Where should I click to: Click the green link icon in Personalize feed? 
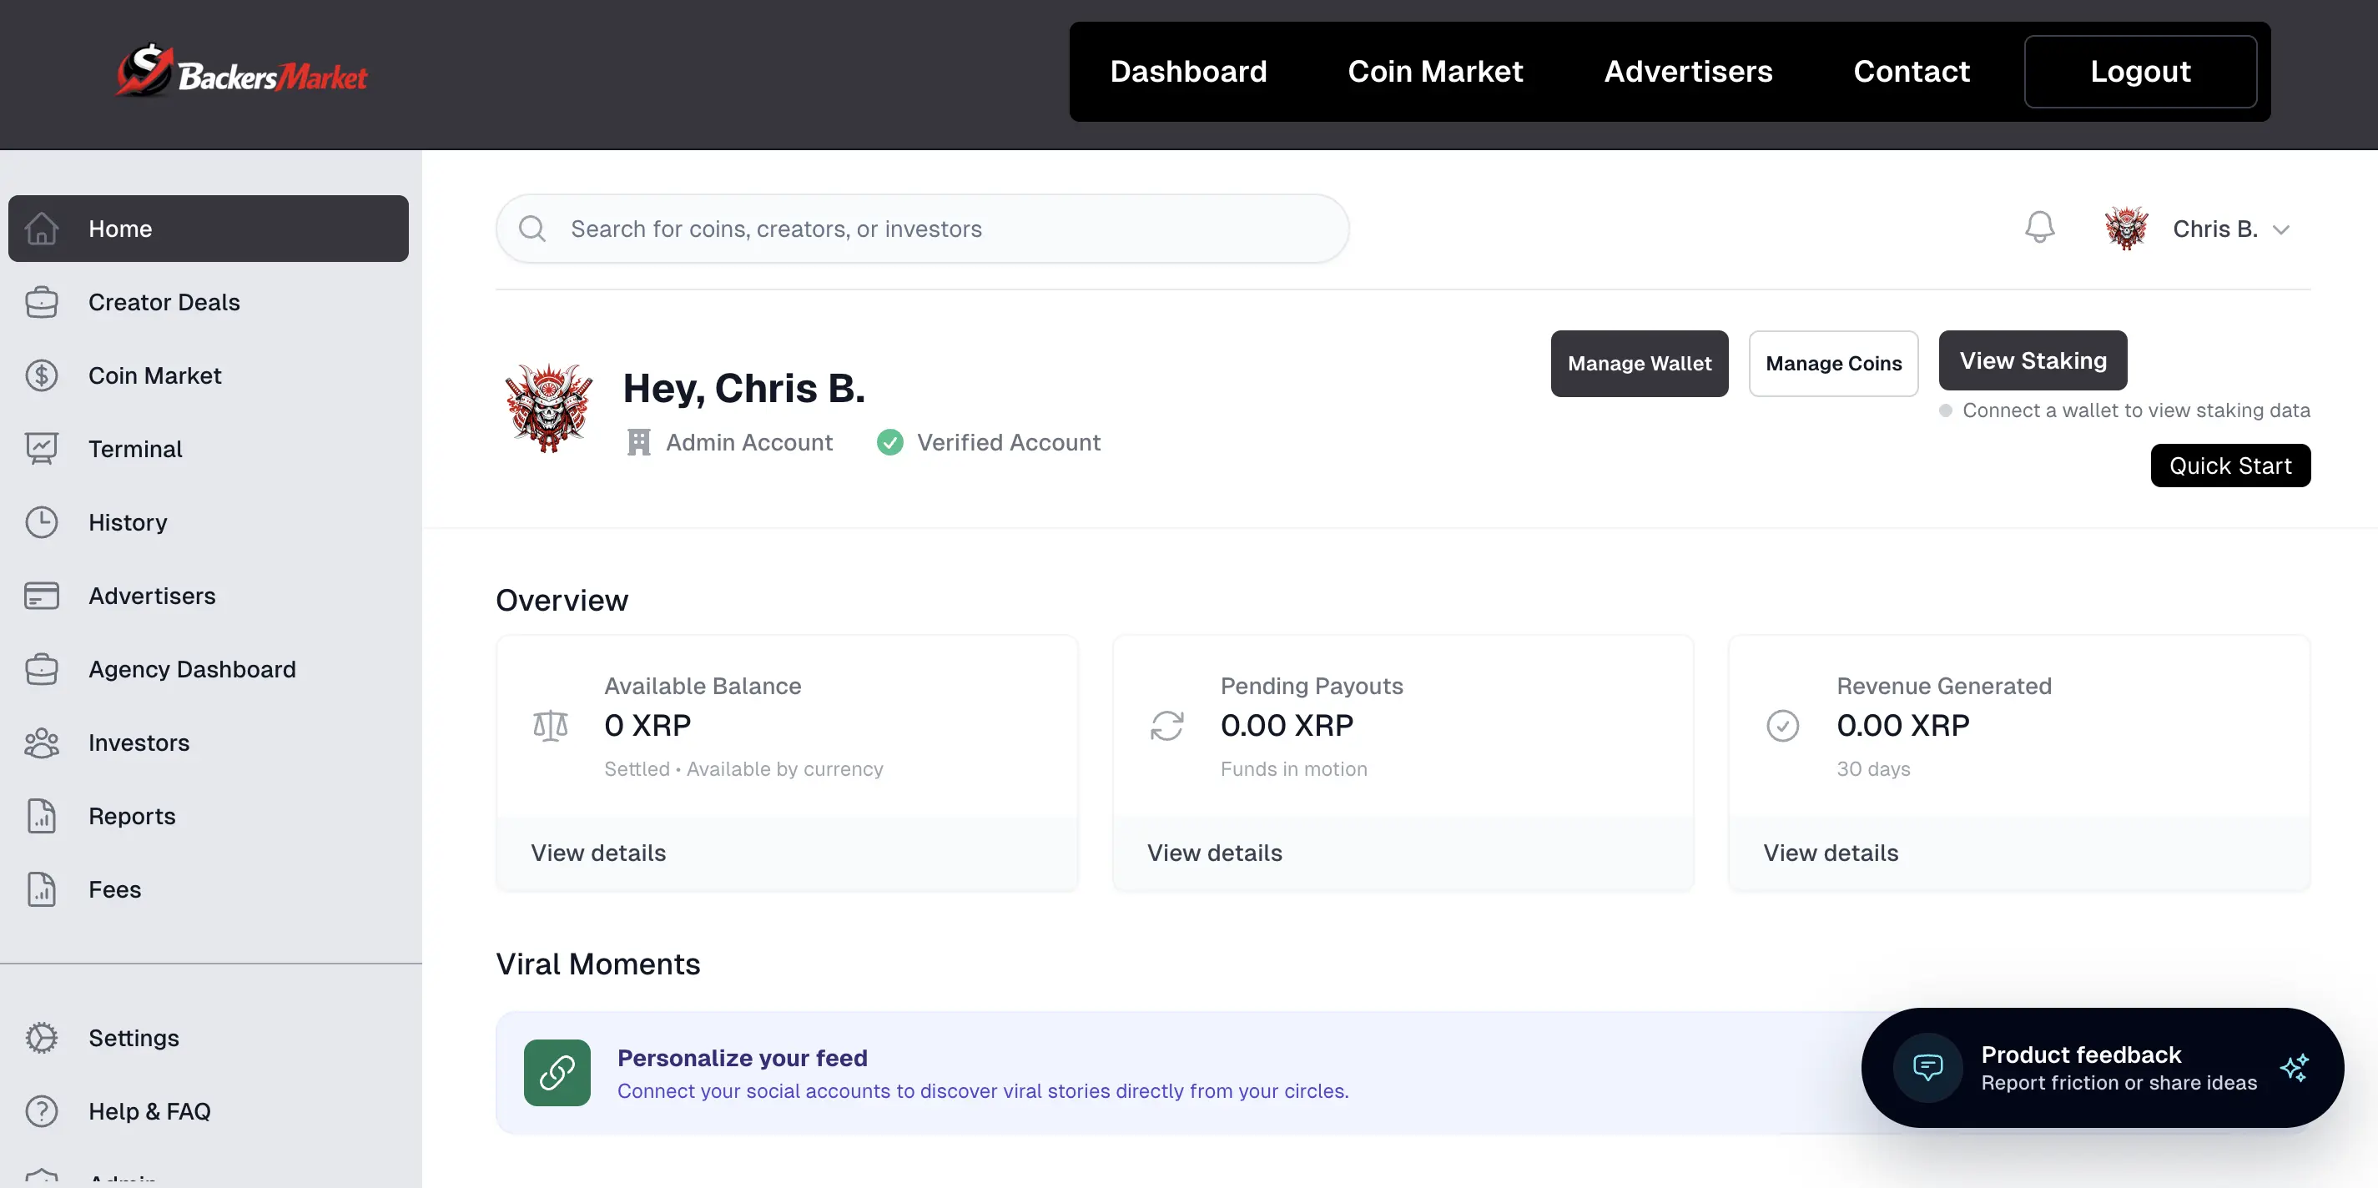(557, 1073)
